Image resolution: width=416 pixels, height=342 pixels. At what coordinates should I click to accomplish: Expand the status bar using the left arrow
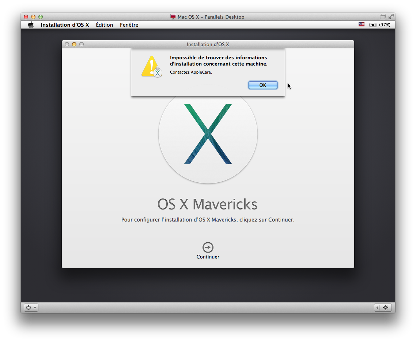tap(377, 308)
